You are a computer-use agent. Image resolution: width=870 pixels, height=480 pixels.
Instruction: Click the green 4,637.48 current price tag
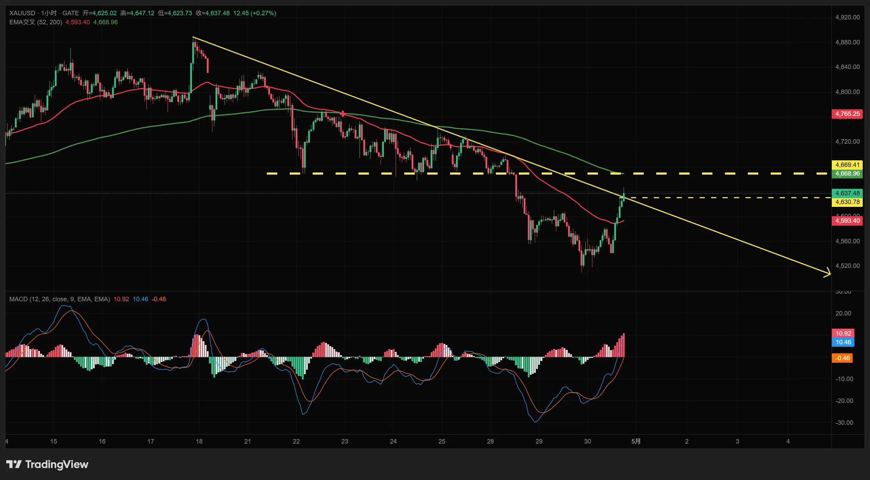(x=847, y=193)
